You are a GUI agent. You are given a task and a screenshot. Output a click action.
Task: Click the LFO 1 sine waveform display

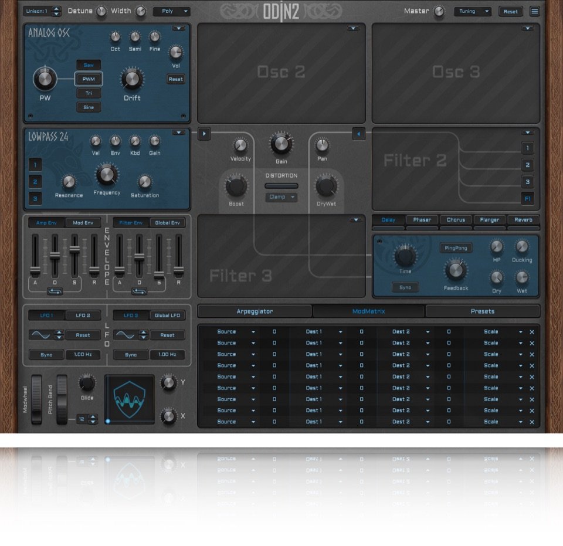click(x=41, y=335)
